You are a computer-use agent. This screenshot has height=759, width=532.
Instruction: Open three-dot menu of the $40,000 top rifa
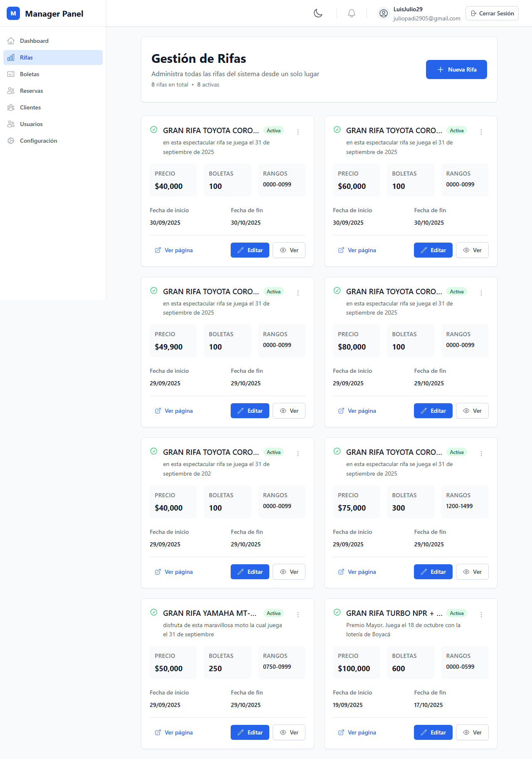(298, 132)
